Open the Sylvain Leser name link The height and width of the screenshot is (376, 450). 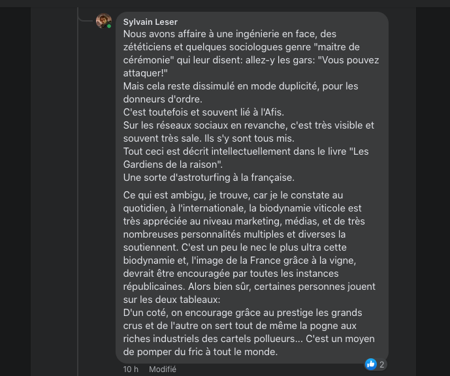pyautogui.click(x=150, y=22)
